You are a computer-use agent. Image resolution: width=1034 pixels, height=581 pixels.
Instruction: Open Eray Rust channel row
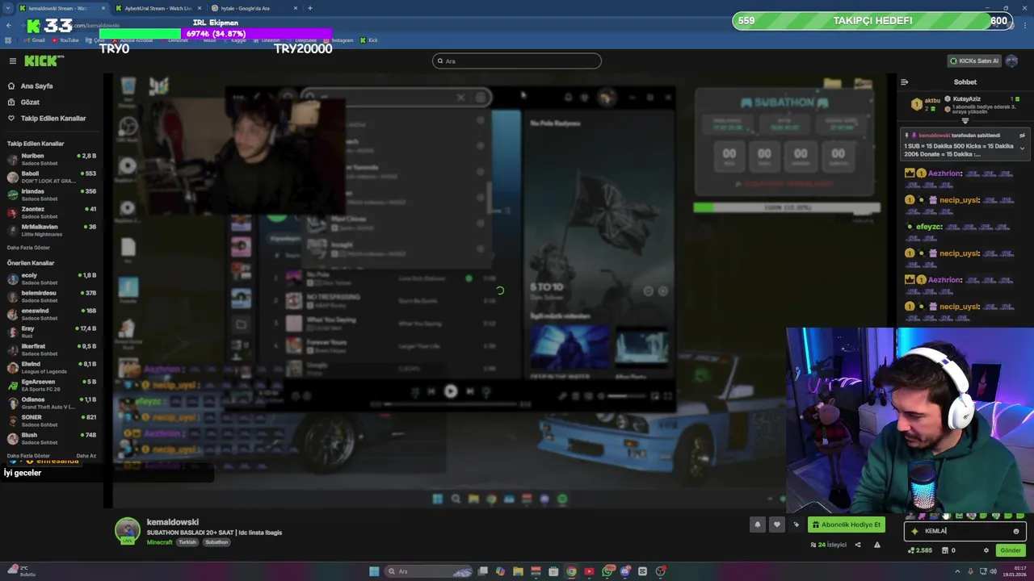51,332
